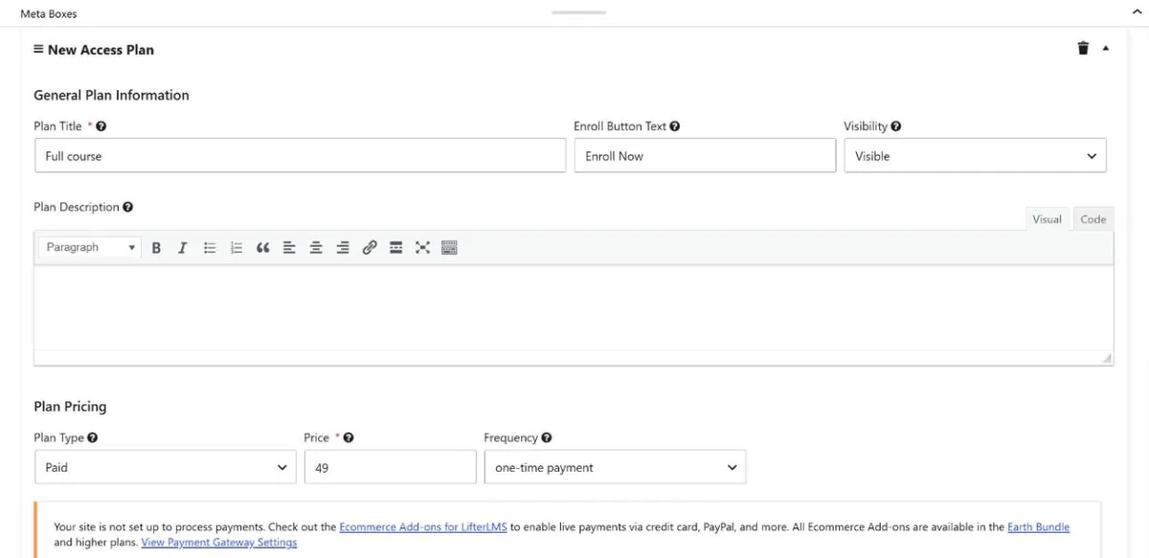Viewport: 1149px width, 558px height.
Task: Delete the New Access Plan via trash icon
Action: point(1083,48)
